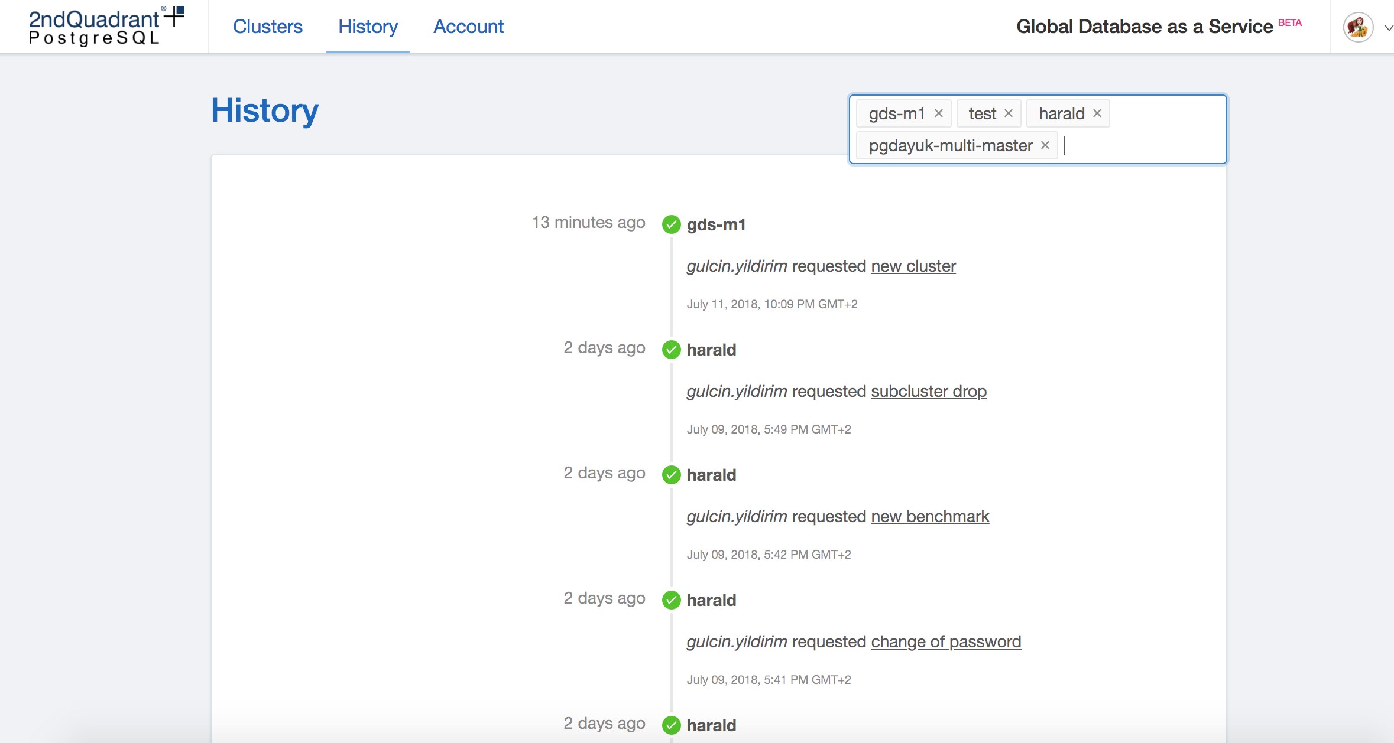
Task: Remove the gds-m1 filter tag
Action: pyautogui.click(x=938, y=113)
